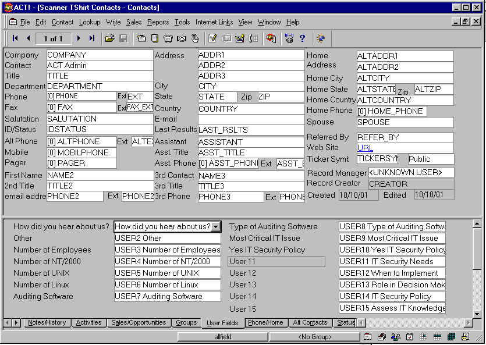
Task: Open contact list via status bar icon
Action: click(x=382, y=337)
